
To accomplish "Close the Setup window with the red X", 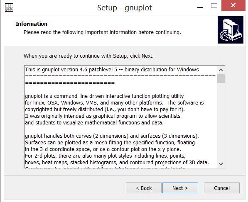I will click(x=233, y=5).
